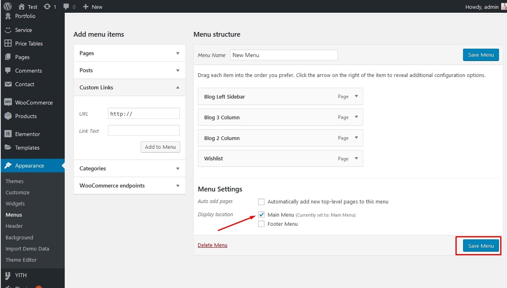Click the Price Tables grid icon
Viewport: 507px width, 288px height.
pyautogui.click(x=8, y=43)
